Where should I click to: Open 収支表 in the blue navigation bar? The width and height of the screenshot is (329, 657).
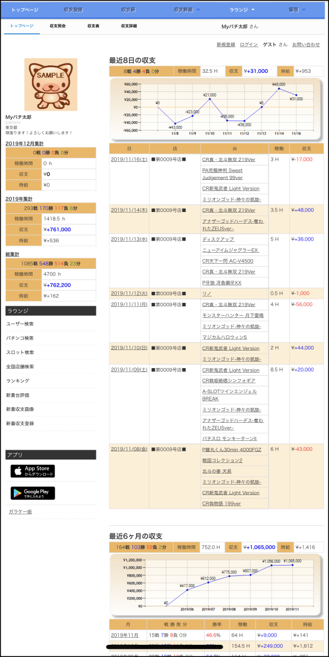click(x=128, y=10)
